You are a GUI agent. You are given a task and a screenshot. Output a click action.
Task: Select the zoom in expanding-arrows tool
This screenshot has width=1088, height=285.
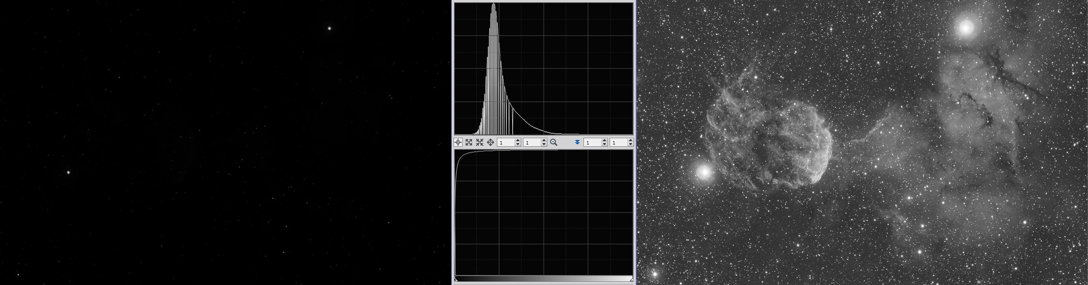tap(469, 142)
